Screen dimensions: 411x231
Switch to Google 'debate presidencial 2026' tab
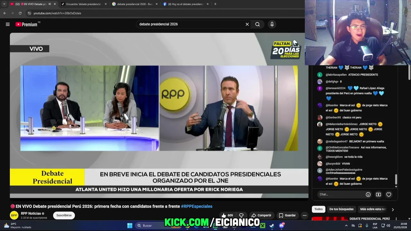click(x=135, y=4)
